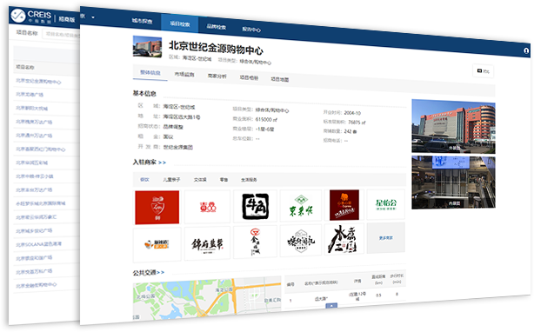The width and height of the screenshot is (534, 332).
Task: Select the 东来顺 green logo tile
Action: point(301,206)
